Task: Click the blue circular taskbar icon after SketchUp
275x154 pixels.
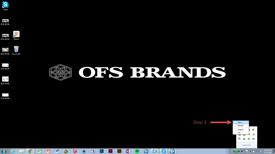Action: pyautogui.click(x=84, y=151)
